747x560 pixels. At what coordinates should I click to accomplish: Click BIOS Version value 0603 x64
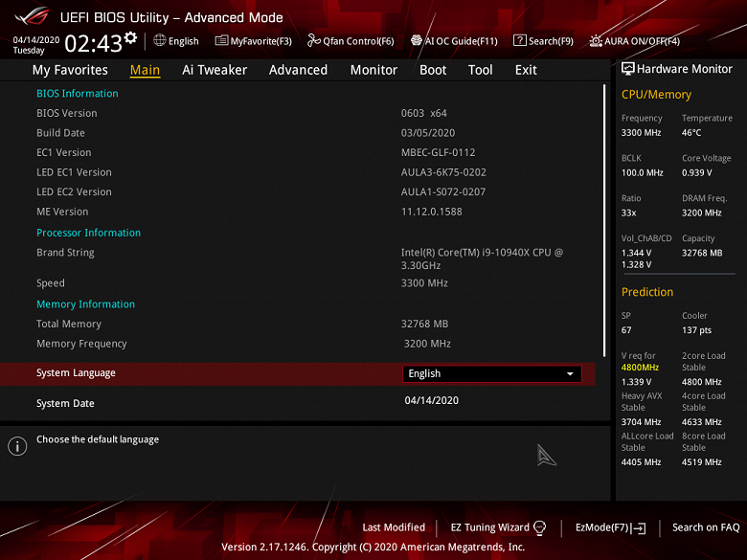pyautogui.click(x=424, y=113)
